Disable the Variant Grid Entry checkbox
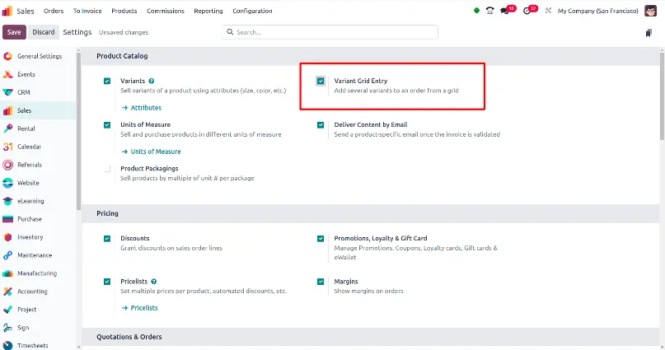This screenshot has width=665, height=350. (x=321, y=81)
